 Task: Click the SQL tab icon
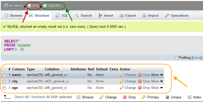[58, 15]
